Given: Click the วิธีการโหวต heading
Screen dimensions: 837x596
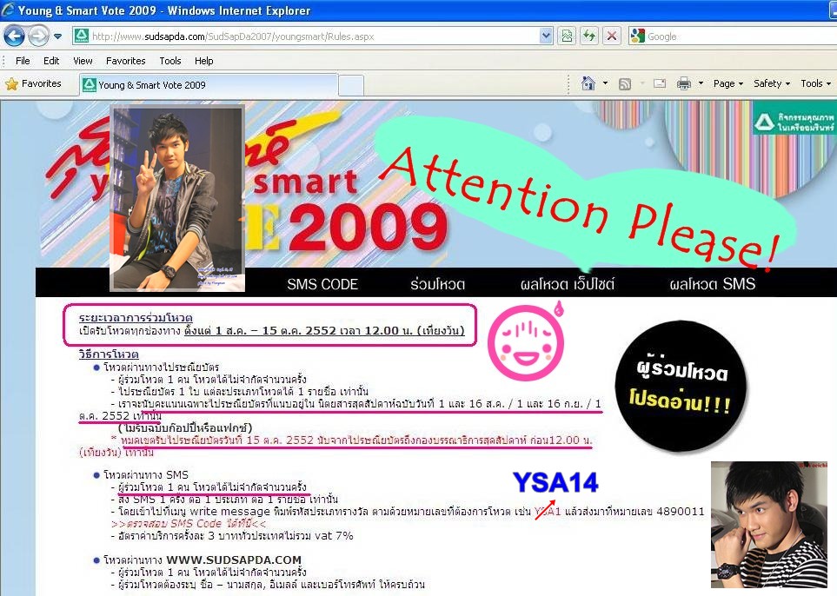Looking at the screenshot, I should (x=109, y=354).
